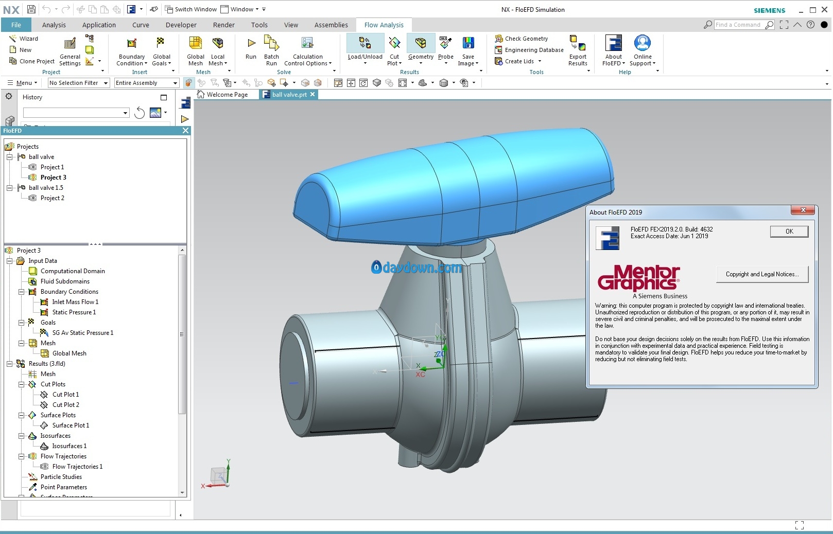Choose Clone Project in ribbon
This screenshot has height=534, width=833.
(32, 61)
